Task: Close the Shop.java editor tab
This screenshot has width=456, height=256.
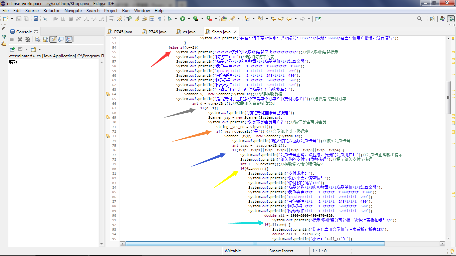Action: [234, 32]
